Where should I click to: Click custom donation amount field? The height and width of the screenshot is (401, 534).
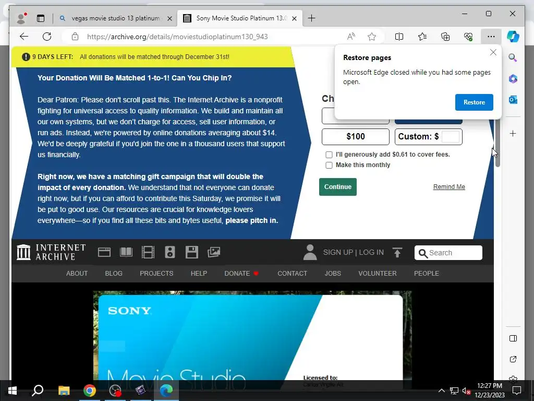451,137
